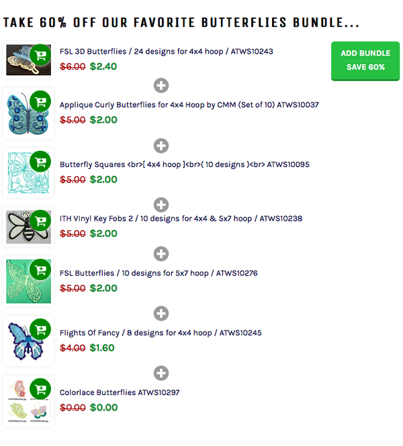Click cart icon on ITH Vinyl Key Fobs
The image size is (403, 446).
(x=40, y=221)
